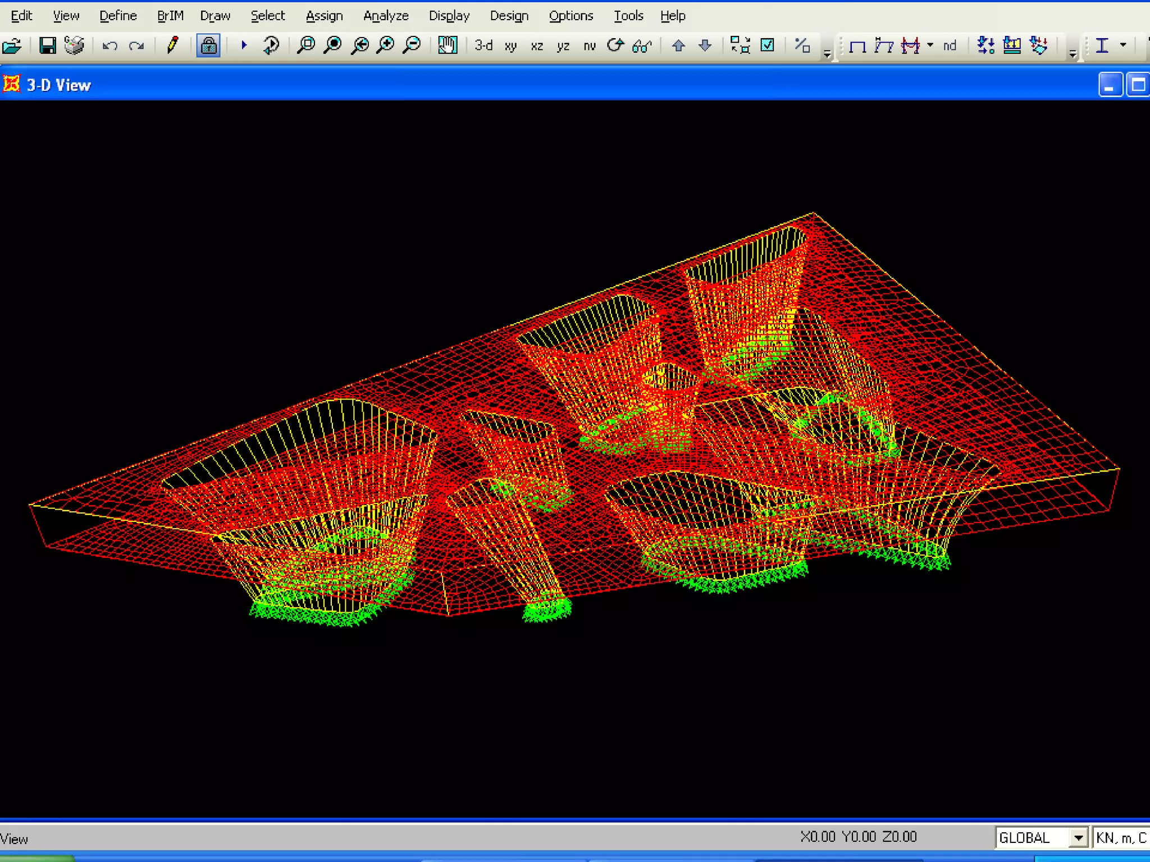Click the pencil refresh window icon
Screen dimensions: 1150x862
pyautogui.click(x=172, y=45)
